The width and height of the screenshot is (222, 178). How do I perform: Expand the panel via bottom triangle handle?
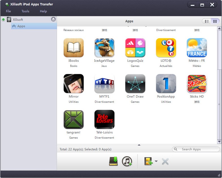(x=139, y=145)
